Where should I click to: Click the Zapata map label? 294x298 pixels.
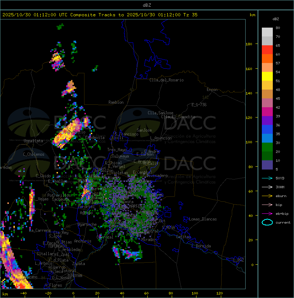[x=78, y=264]
